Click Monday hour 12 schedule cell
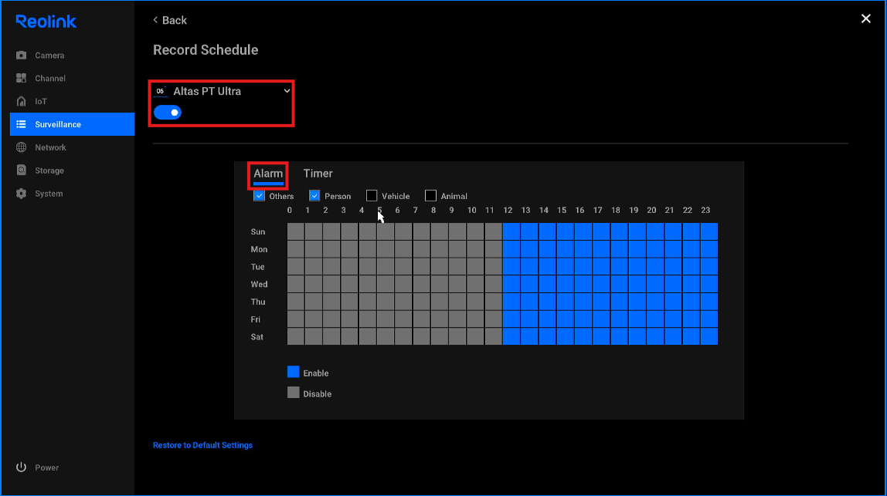 511,248
